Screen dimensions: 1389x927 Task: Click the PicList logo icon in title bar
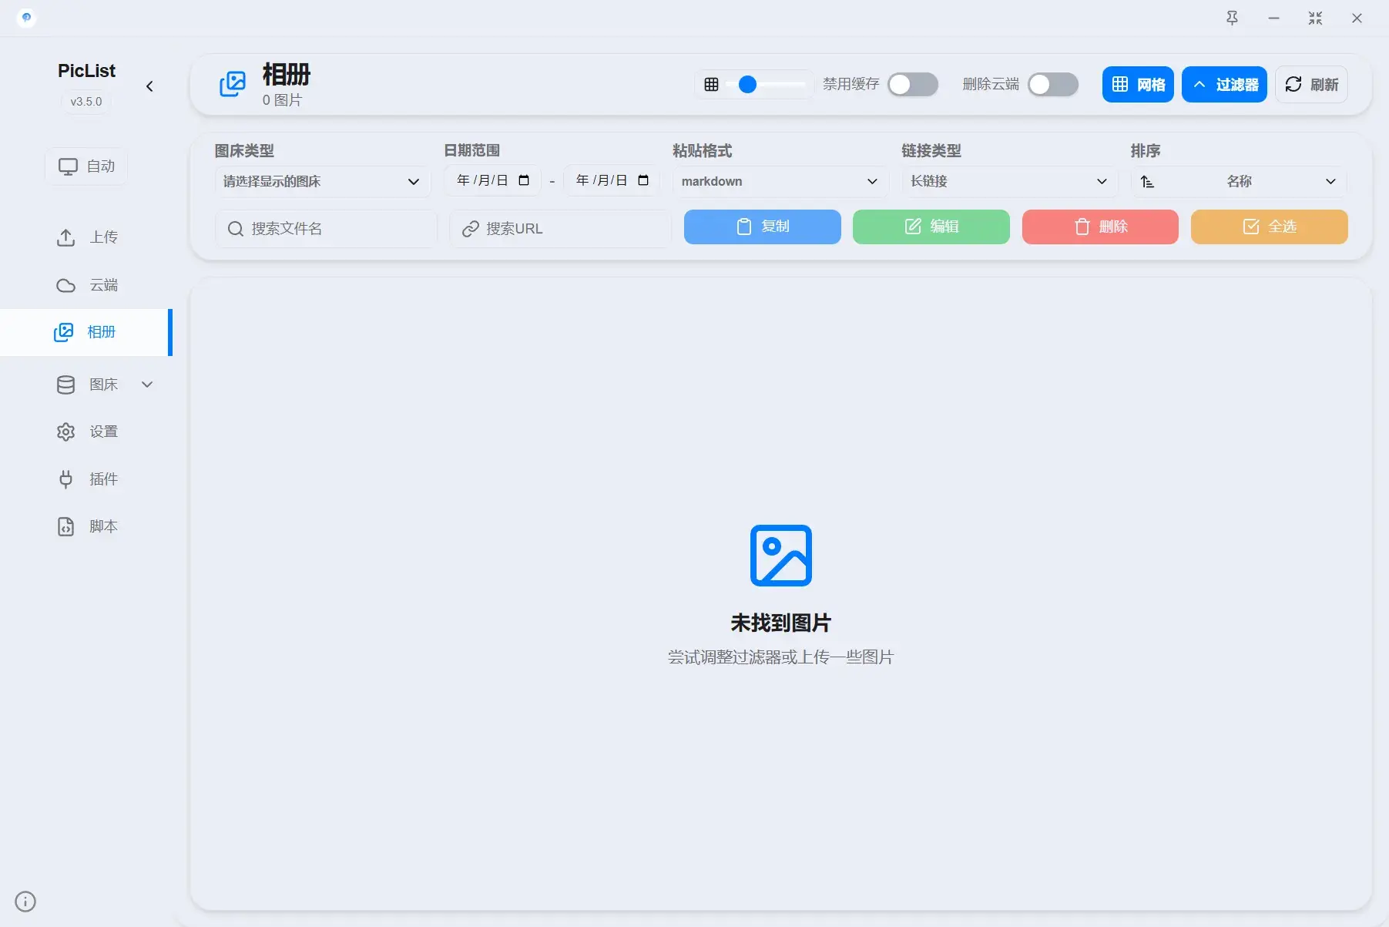coord(26,18)
